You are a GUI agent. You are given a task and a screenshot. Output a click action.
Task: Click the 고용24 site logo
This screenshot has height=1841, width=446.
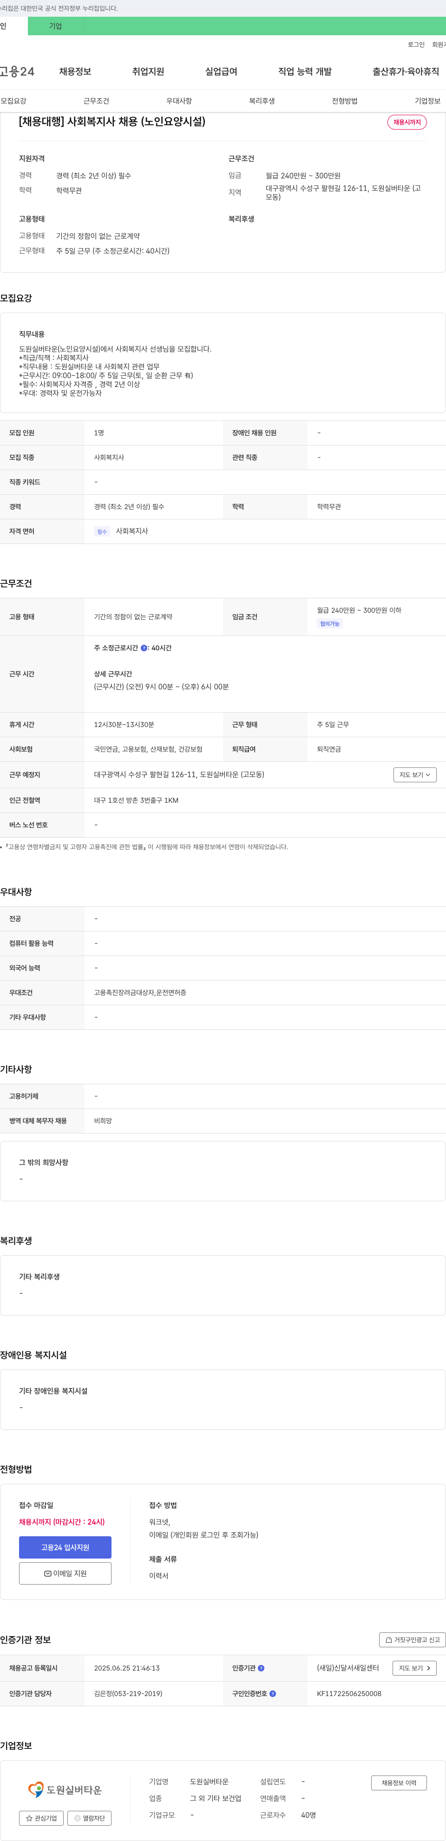click(x=17, y=72)
